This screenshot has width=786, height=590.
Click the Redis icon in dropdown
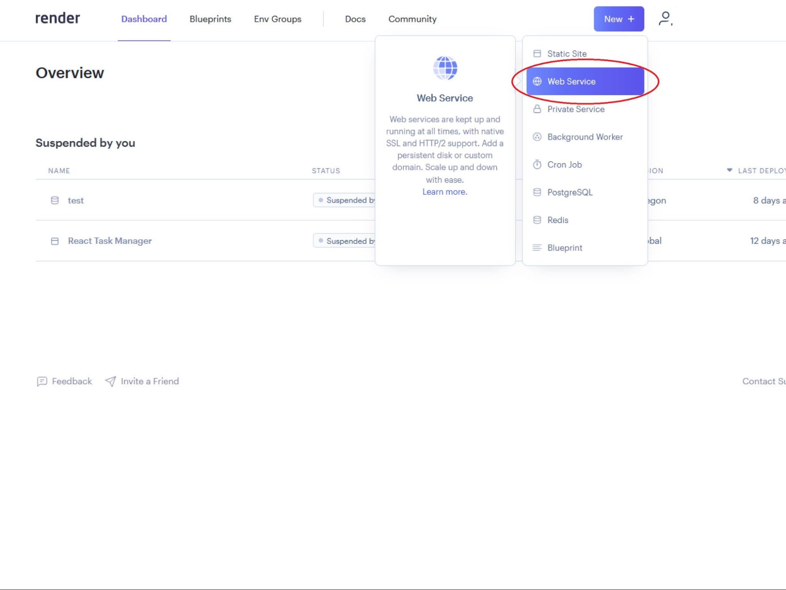pos(537,220)
